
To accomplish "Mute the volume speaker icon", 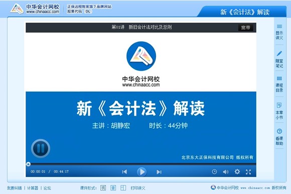I will point(226,172).
